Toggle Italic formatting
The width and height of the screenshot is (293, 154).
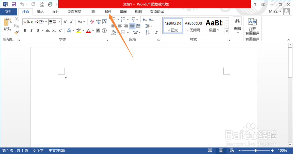point(31,31)
